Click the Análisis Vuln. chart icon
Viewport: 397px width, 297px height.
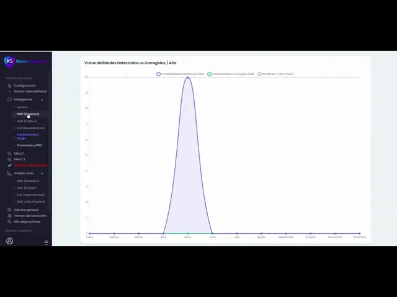pos(9,173)
